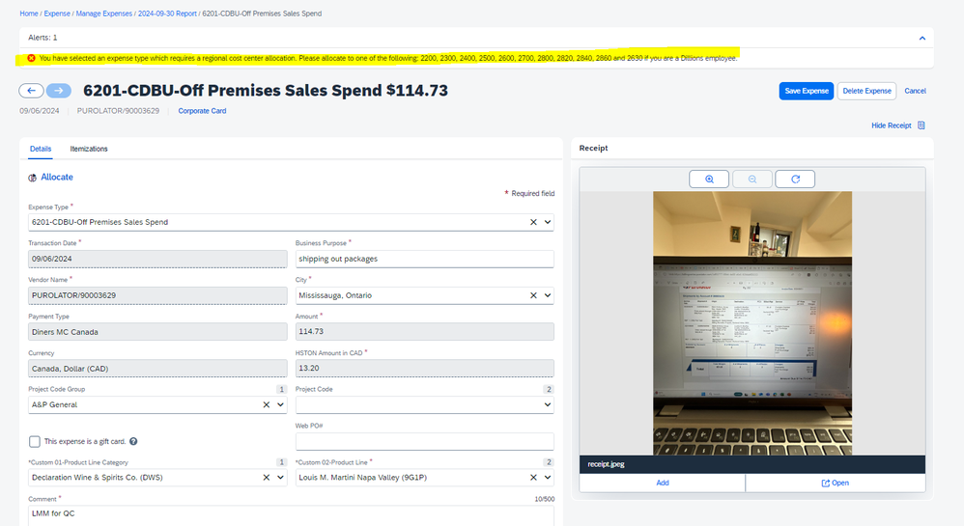Cancel editing the expense

(915, 91)
